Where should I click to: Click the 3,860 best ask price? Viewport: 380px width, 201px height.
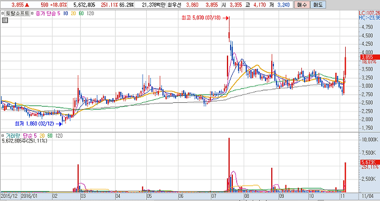point(193,5)
